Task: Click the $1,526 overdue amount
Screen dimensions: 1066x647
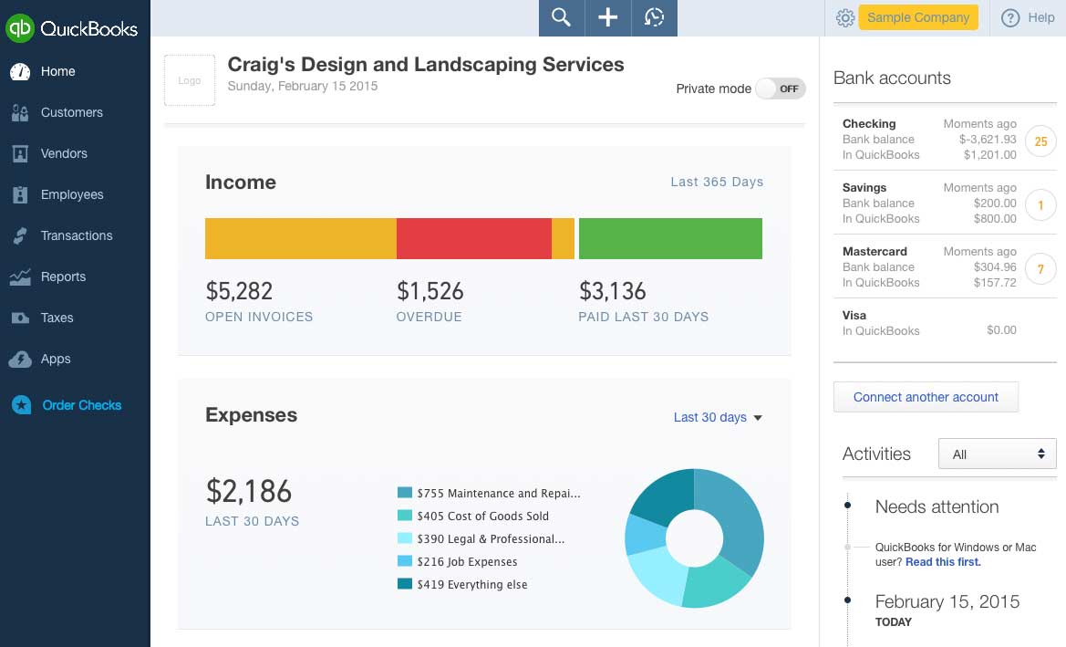Action: tap(430, 291)
